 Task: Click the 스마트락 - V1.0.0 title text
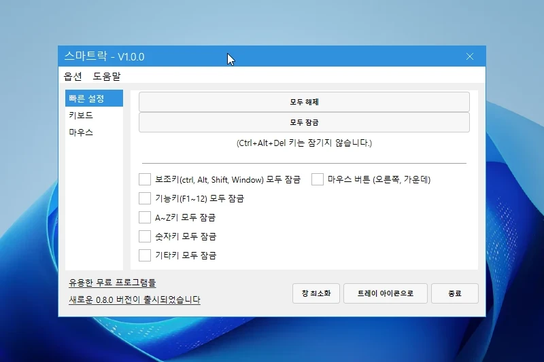click(x=105, y=56)
